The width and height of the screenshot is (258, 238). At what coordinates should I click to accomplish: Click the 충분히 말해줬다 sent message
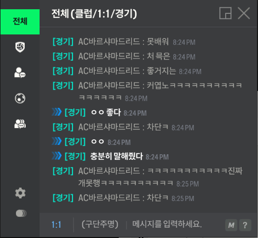pos(117,156)
